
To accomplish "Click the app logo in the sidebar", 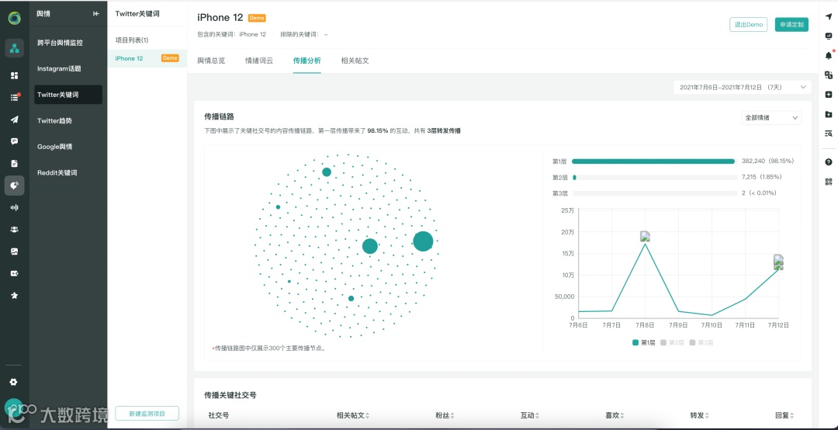I will (15, 18).
